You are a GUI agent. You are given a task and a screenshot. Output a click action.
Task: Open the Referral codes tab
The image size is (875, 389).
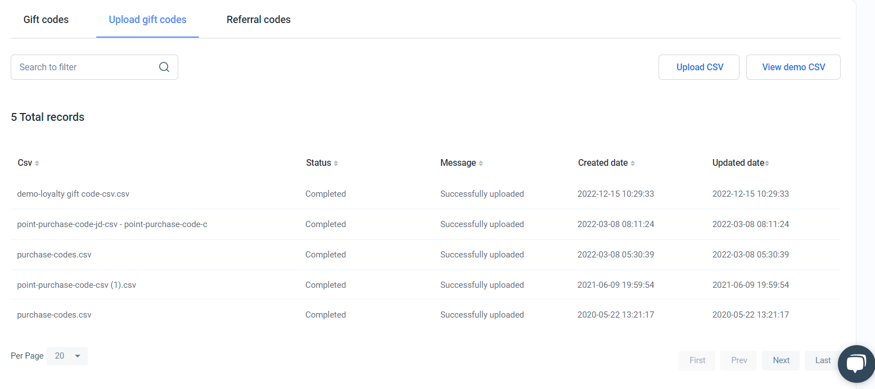259,20
